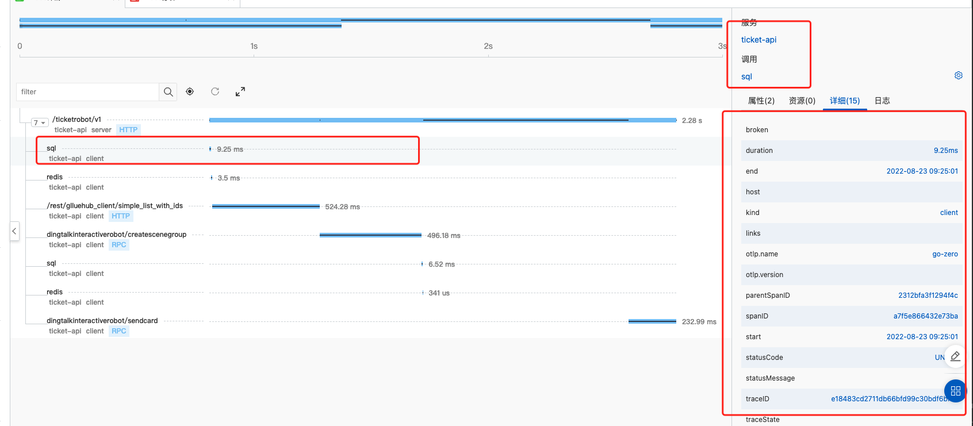This screenshot has width=973, height=426.
Task: Click the traceState detail row
Action: coord(852,419)
